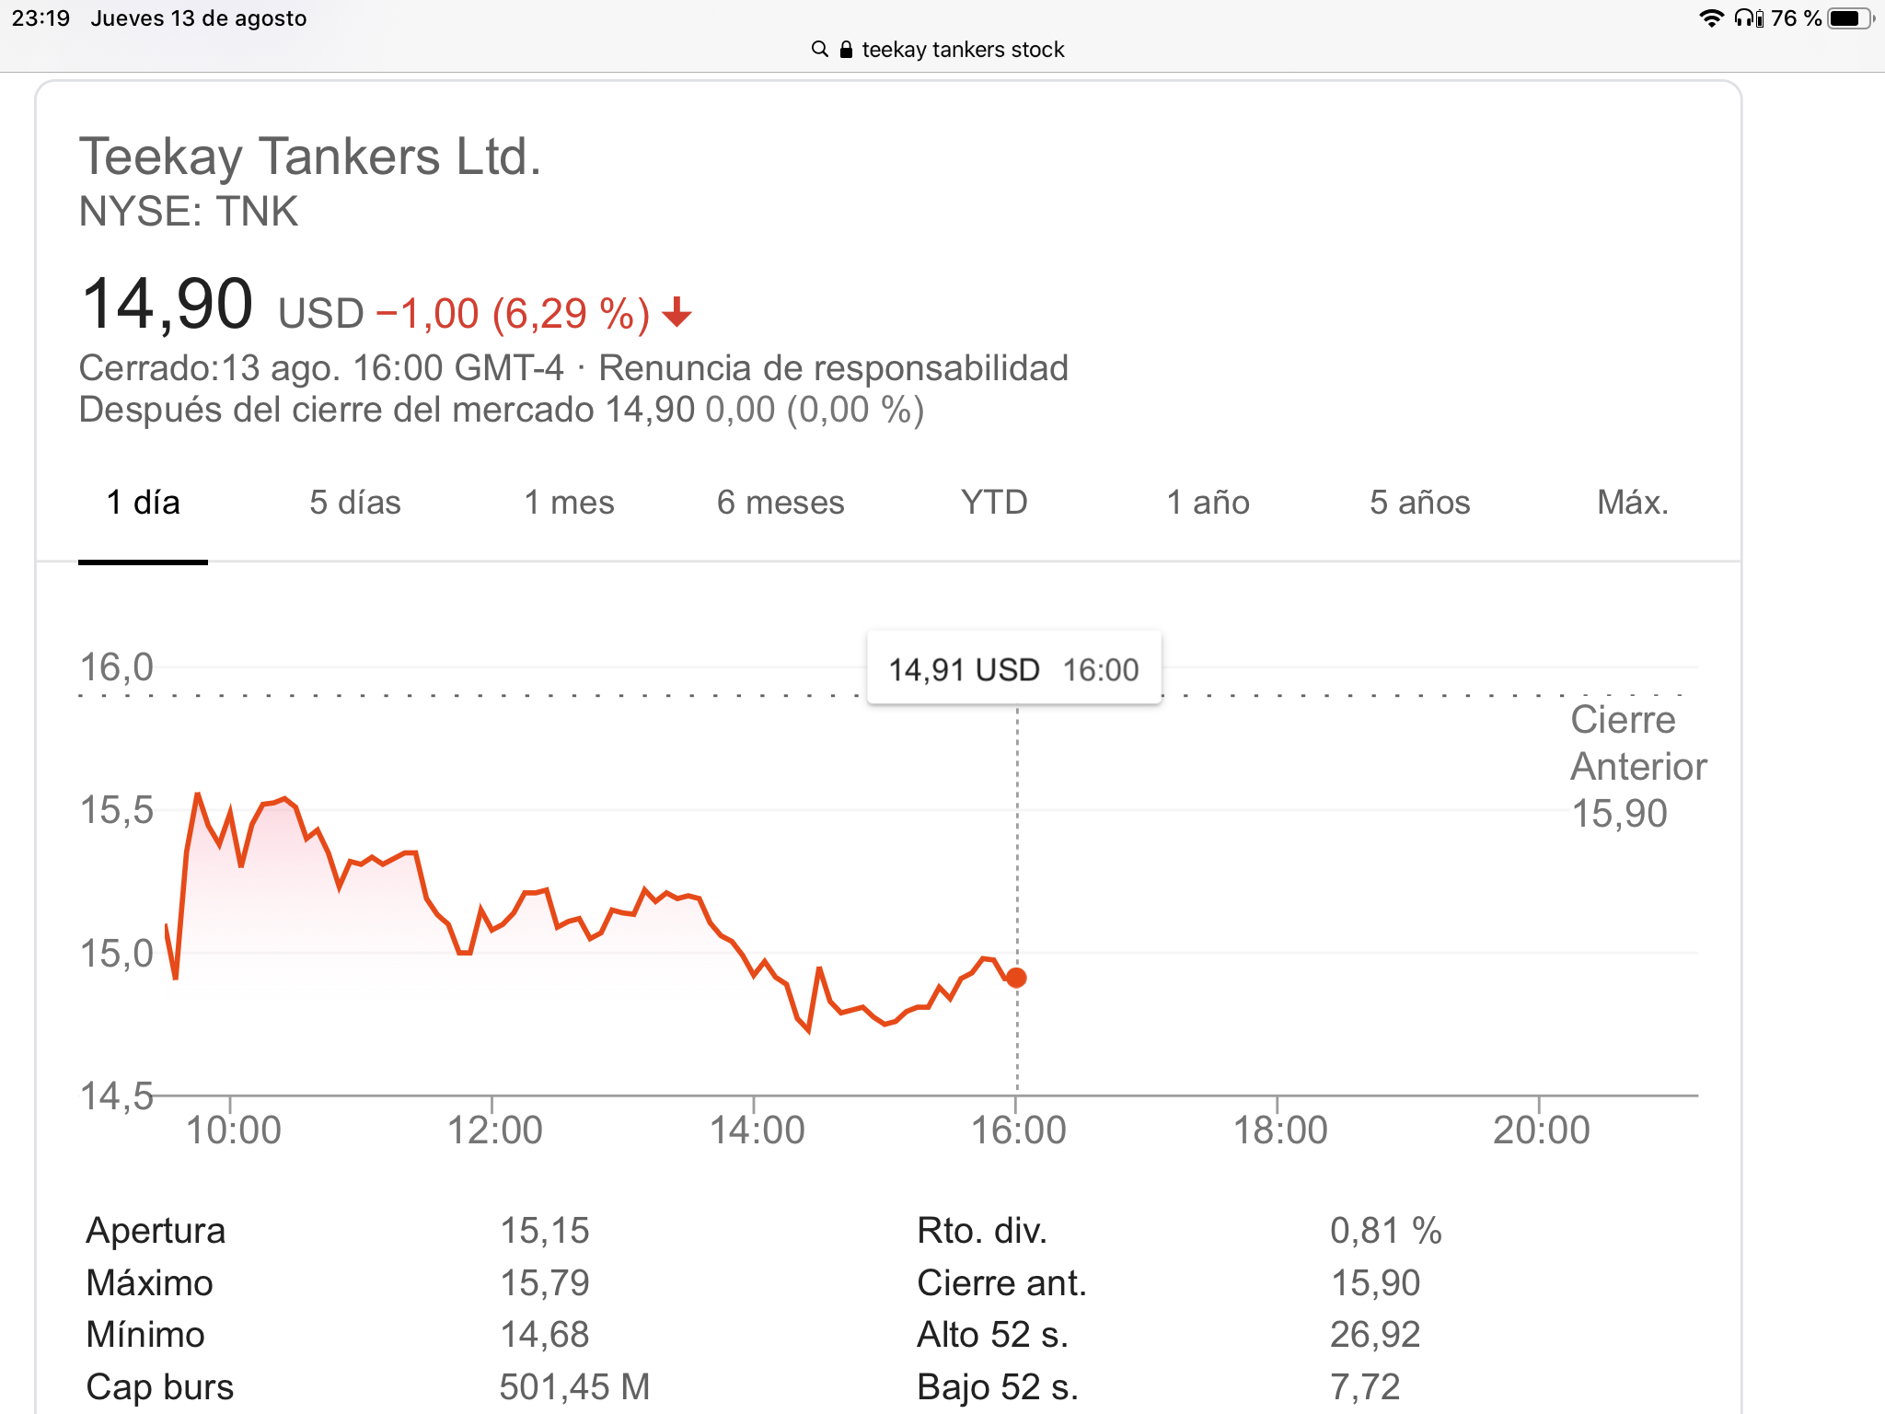Click the orange data point on chart

coord(1016,978)
